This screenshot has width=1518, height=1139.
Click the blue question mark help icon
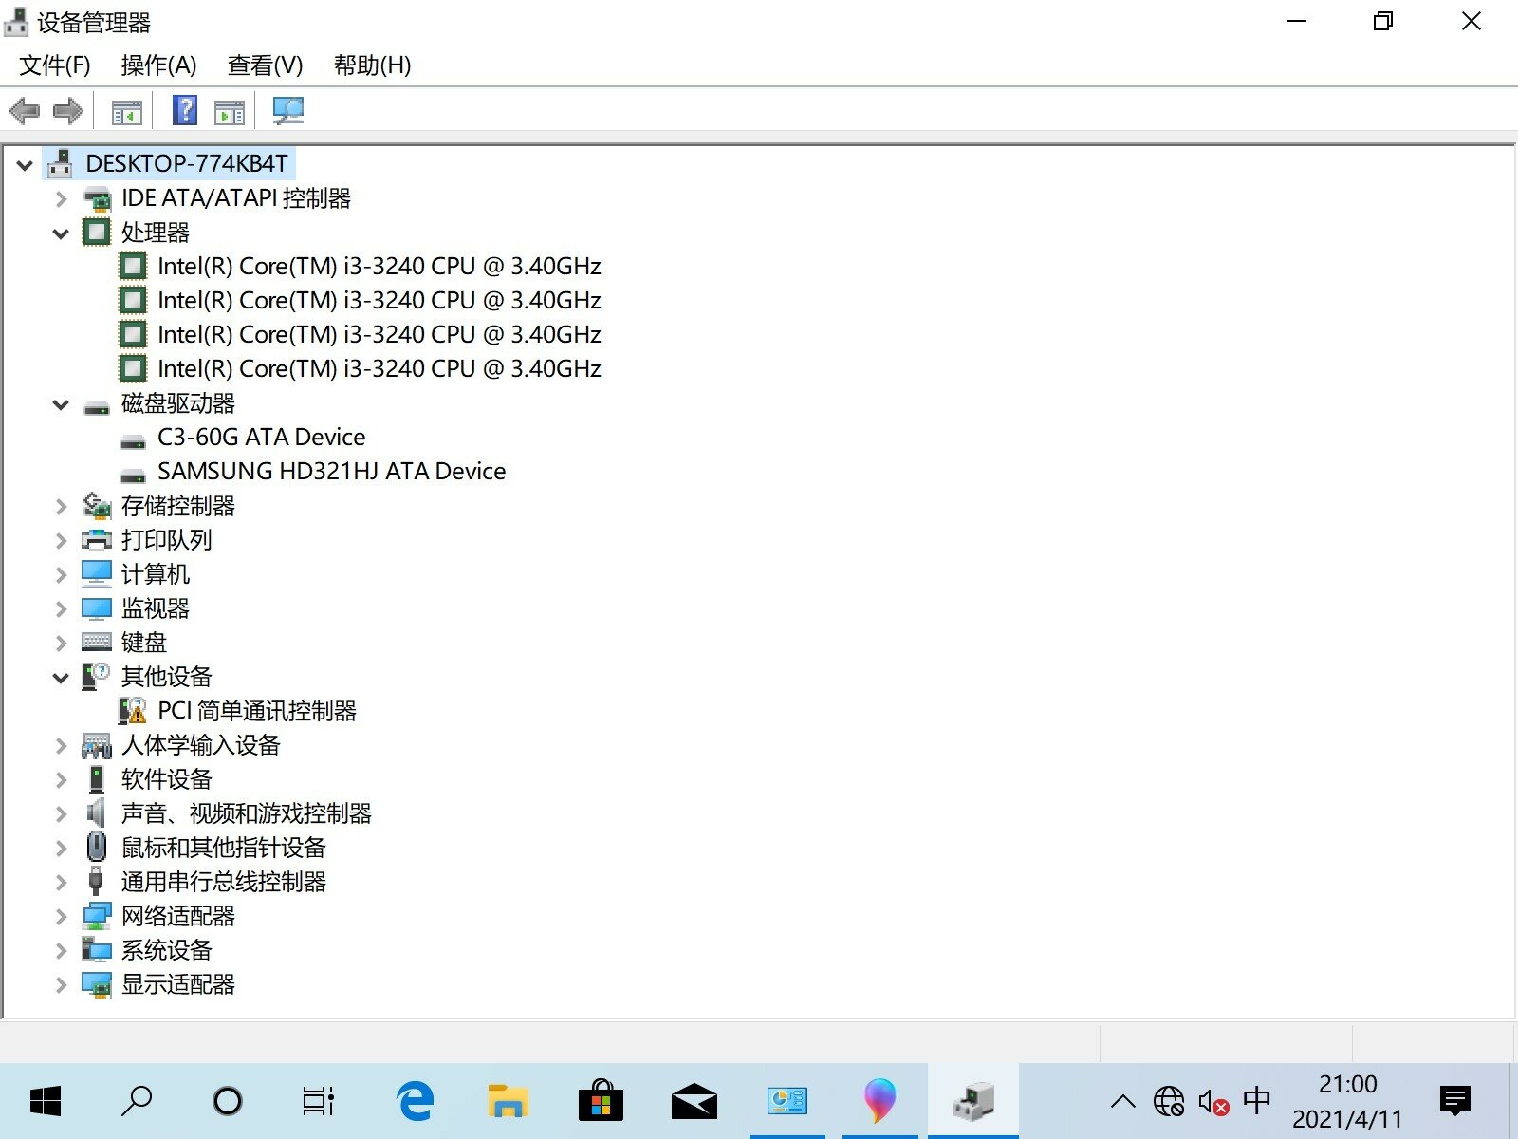click(185, 111)
